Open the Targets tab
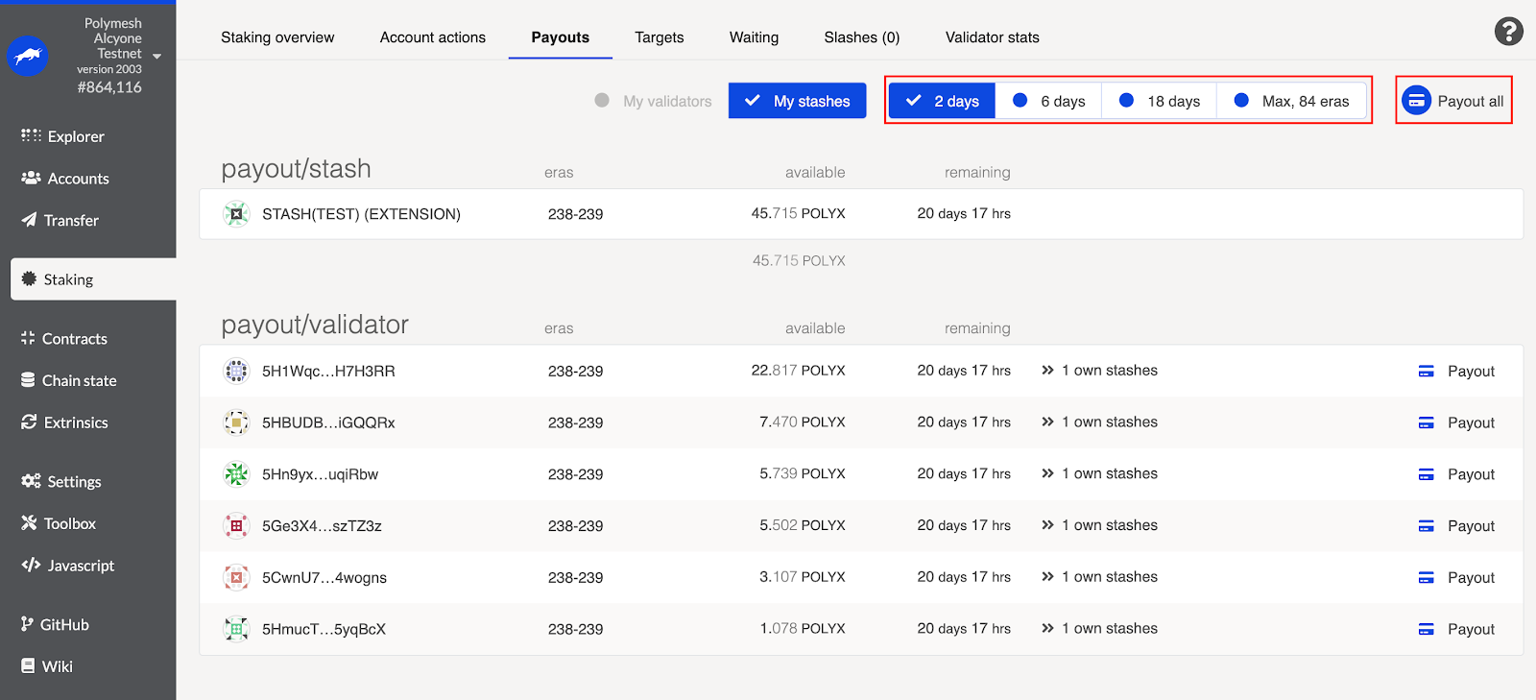Screen dimensions: 1536x700 [x=660, y=37]
